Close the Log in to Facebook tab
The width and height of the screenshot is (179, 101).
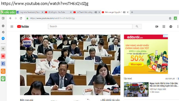click(42, 12)
